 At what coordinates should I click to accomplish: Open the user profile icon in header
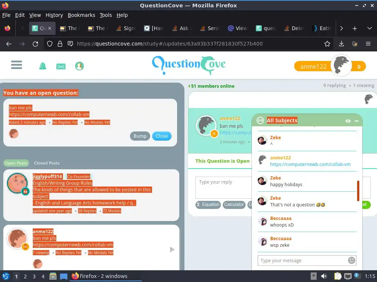click(x=80, y=66)
